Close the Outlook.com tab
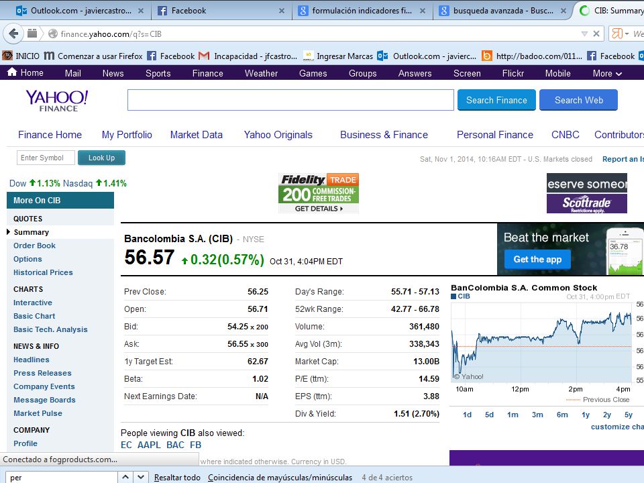 [x=140, y=11]
